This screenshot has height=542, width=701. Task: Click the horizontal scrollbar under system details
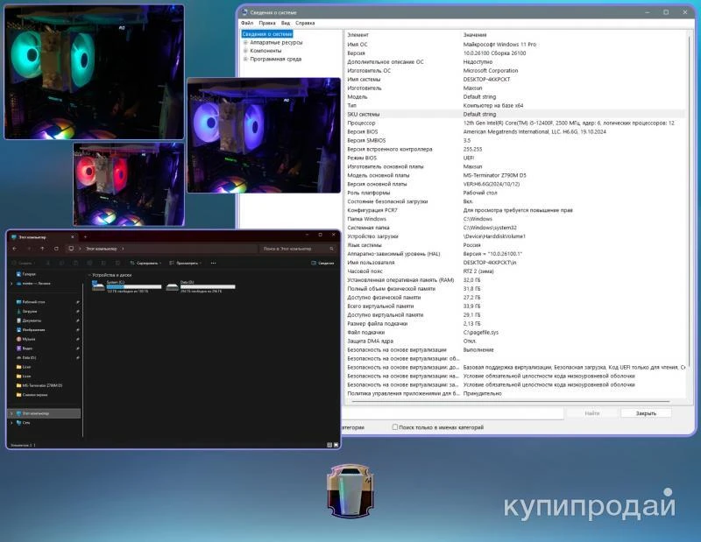[x=508, y=401]
